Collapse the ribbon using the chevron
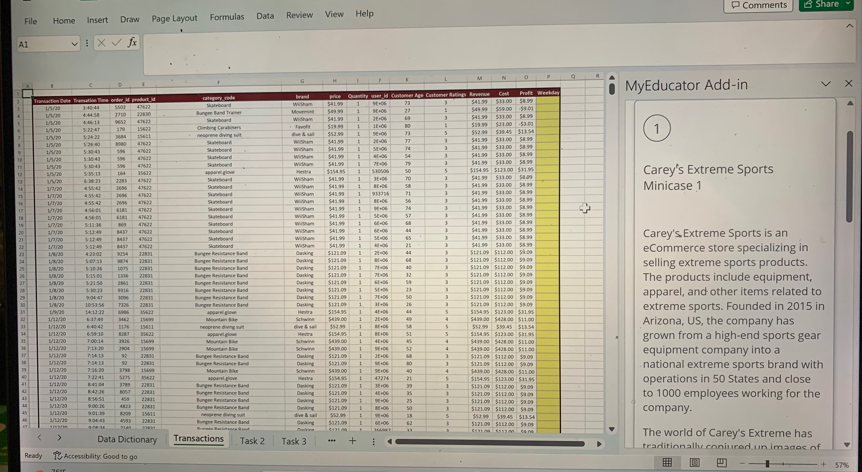The width and height of the screenshot is (862, 472). [x=849, y=26]
